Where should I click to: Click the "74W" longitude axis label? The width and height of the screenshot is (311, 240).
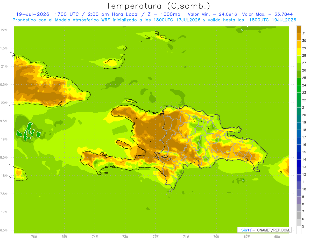95,236
